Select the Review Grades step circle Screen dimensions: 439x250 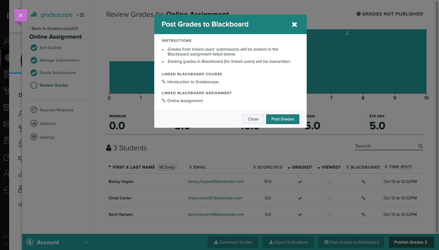click(34, 85)
